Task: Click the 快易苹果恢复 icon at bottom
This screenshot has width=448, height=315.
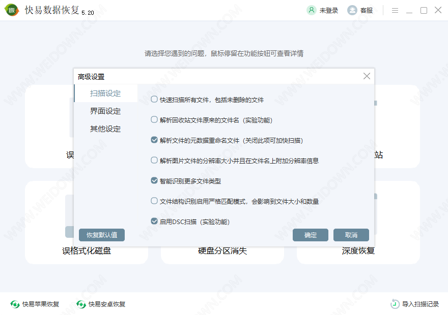Action: [x=15, y=304]
